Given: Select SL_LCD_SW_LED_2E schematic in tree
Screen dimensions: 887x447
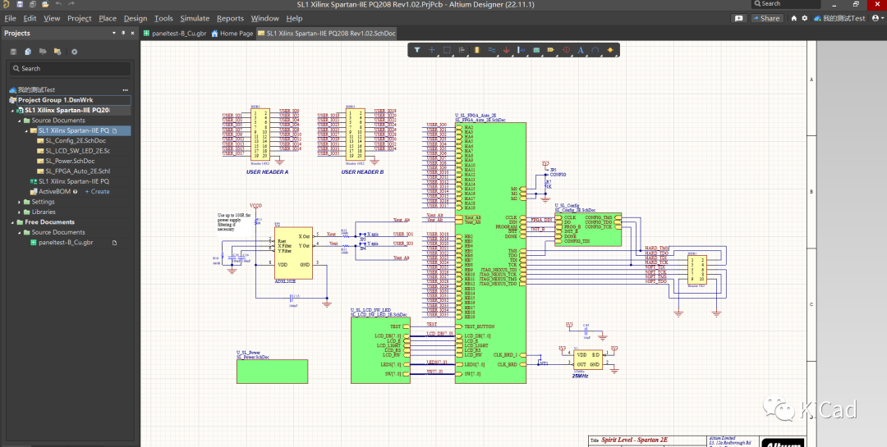Looking at the screenshot, I should [x=74, y=151].
